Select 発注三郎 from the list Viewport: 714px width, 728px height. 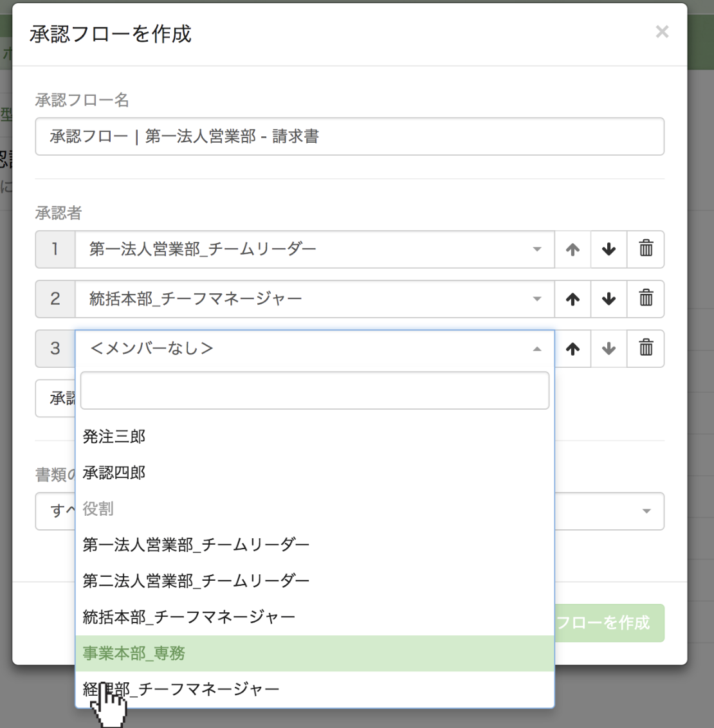pos(315,437)
